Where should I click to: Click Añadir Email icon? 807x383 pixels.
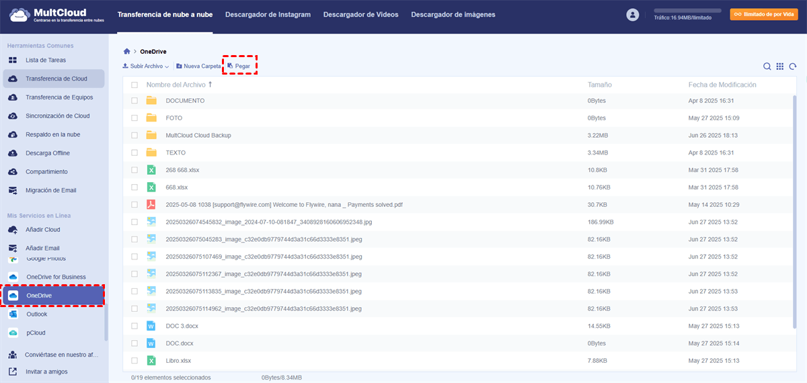(x=13, y=248)
